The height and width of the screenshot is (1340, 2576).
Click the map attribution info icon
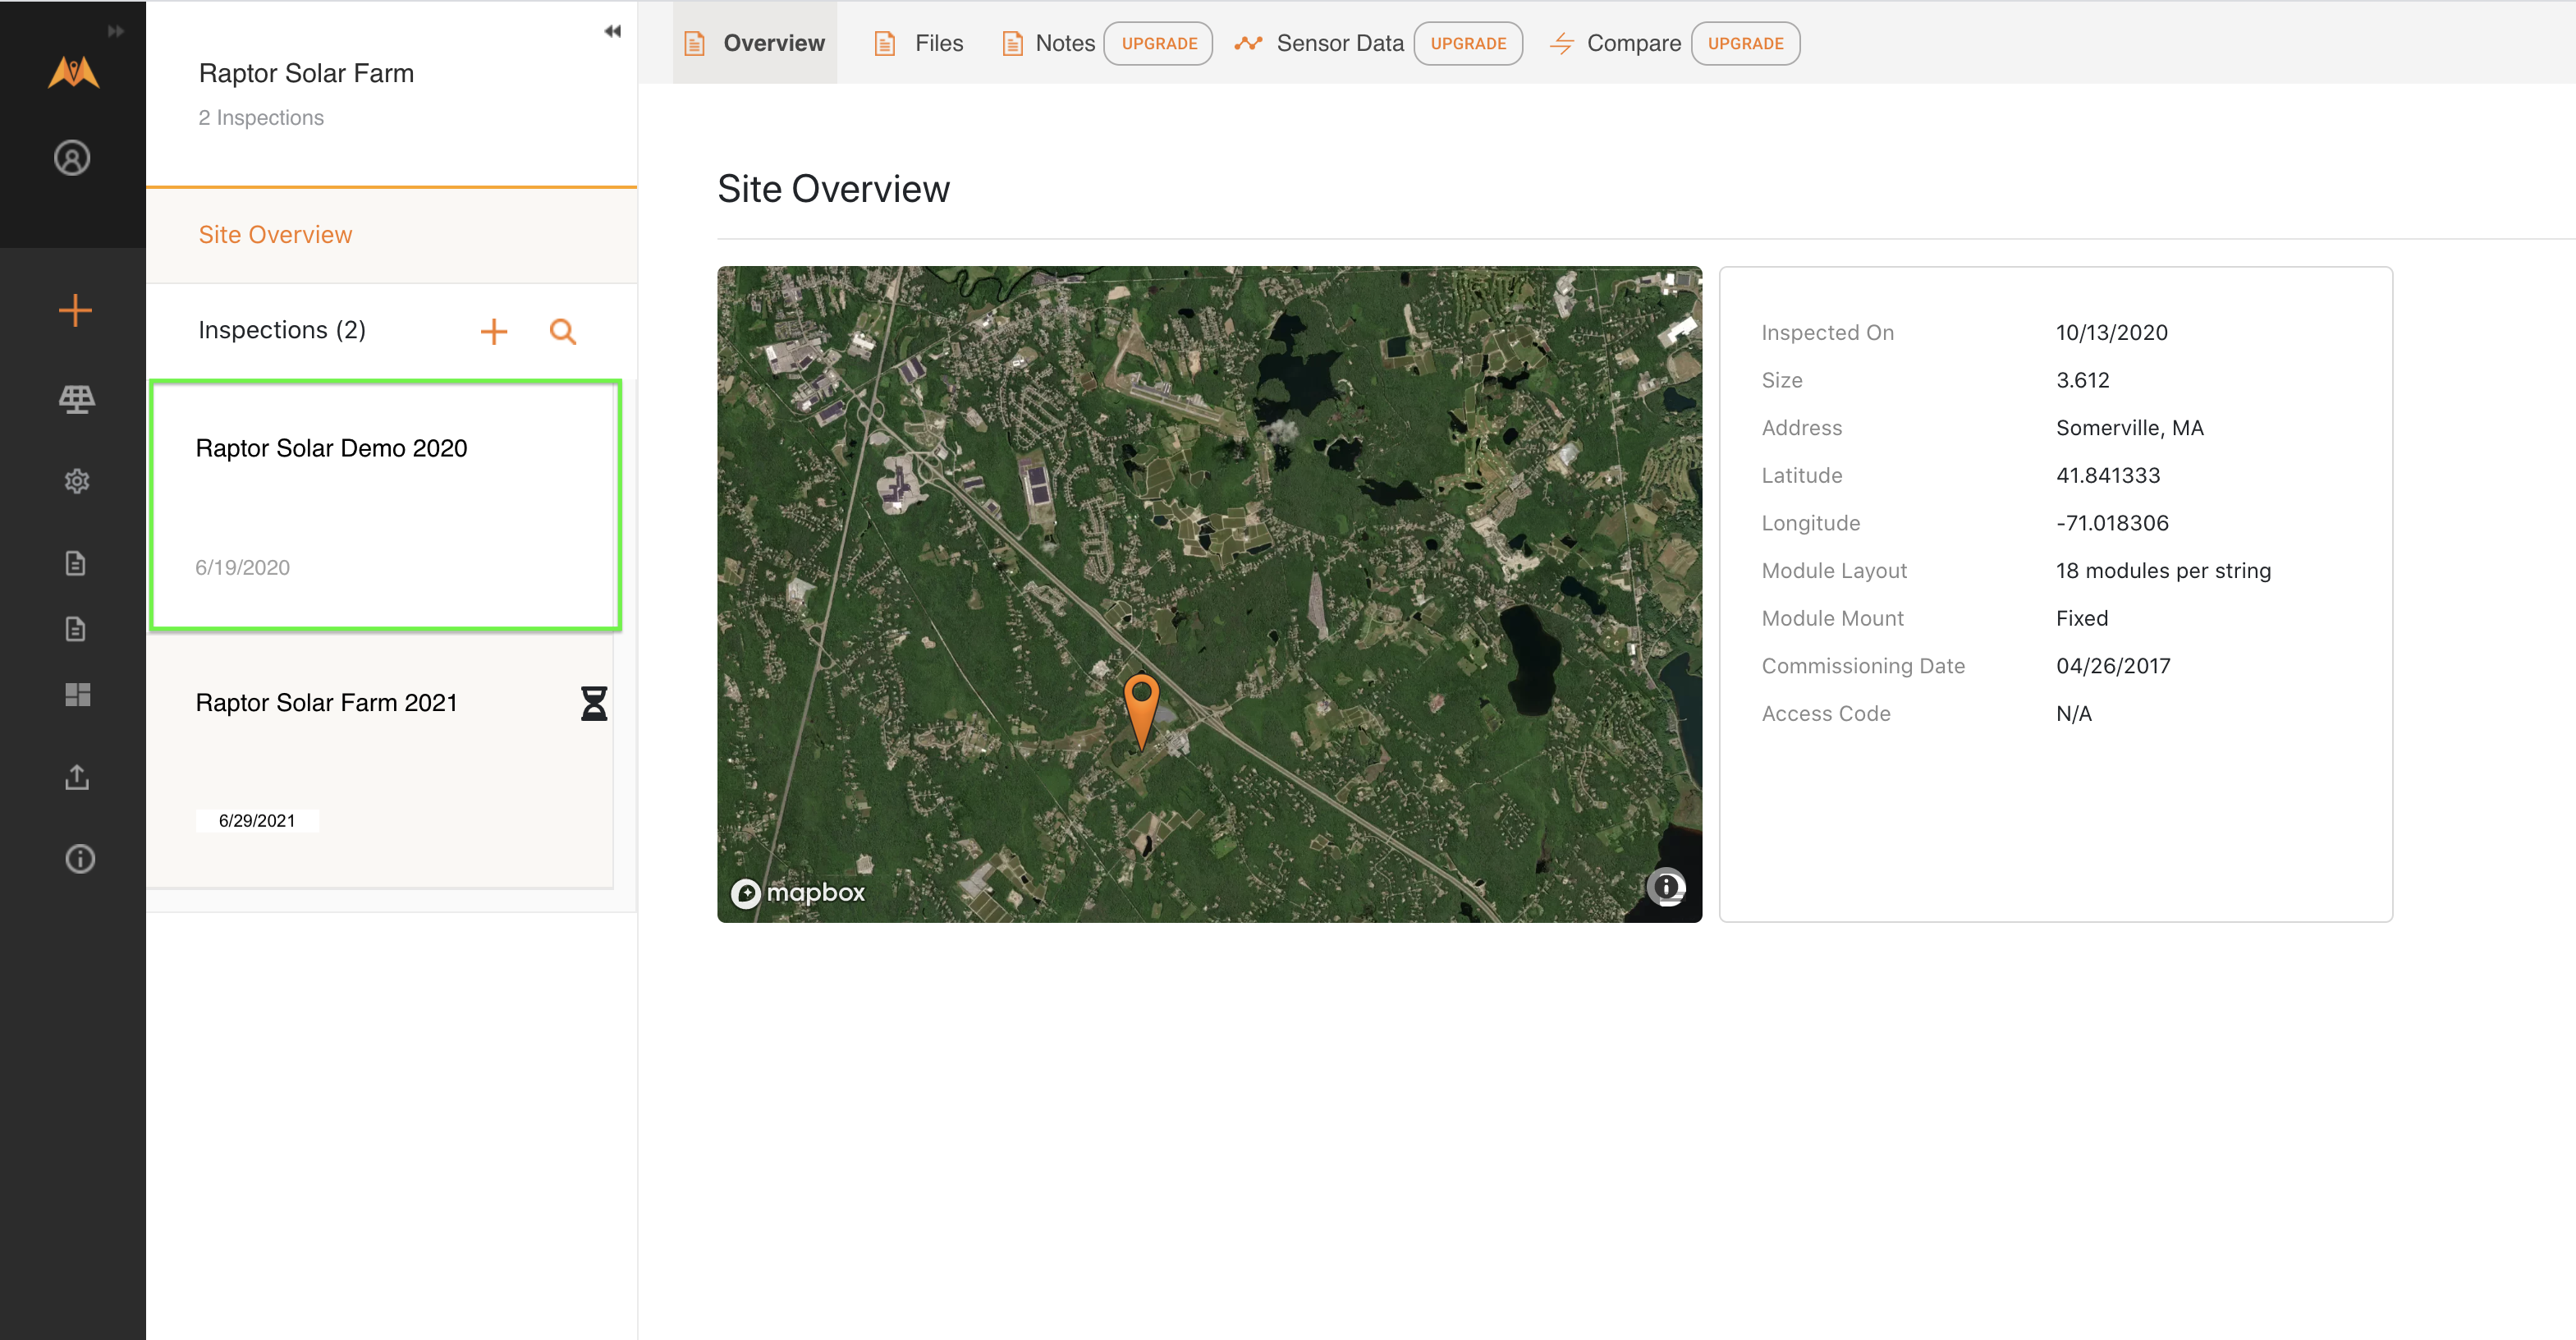pos(1666,887)
